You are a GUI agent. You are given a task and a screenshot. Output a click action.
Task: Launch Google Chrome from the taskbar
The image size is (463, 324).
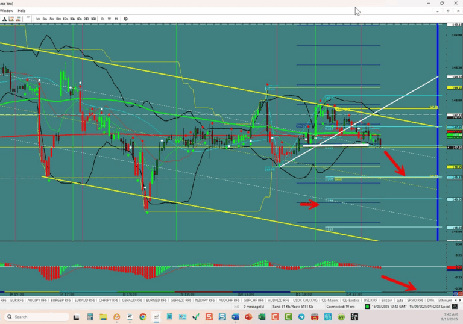[x=143, y=317]
